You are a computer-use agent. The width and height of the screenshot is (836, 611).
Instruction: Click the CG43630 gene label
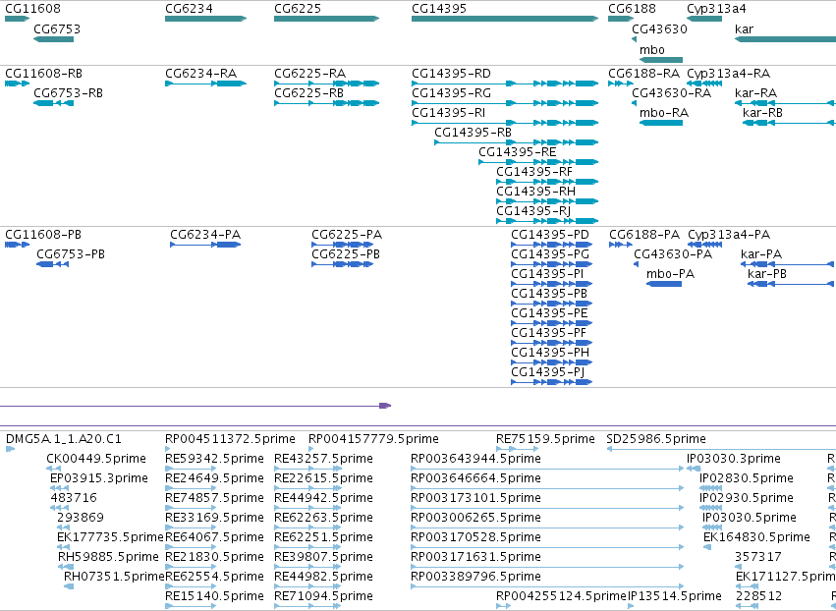click(659, 29)
